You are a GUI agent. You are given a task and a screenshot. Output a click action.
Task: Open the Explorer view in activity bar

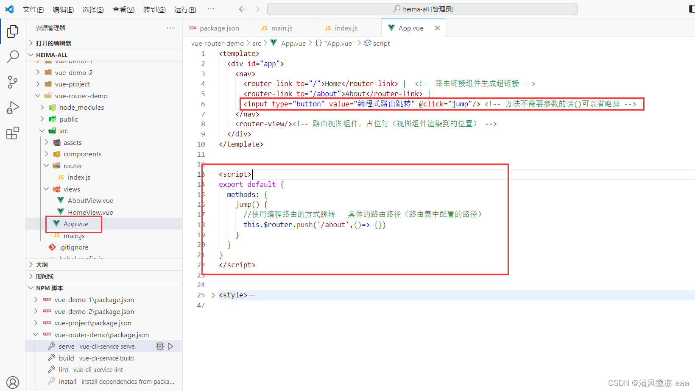(x=13, y=31)
